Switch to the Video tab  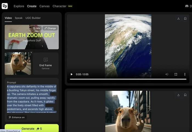8,18
